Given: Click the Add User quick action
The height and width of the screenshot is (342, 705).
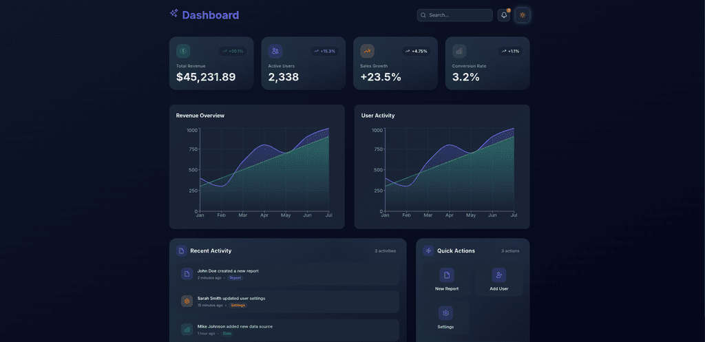Looking at the screenshot, I should tap(499, 280).
